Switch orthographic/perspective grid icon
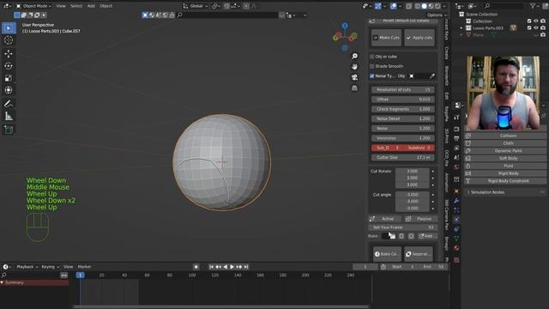Image resolution: width=549 pixels, height=309 pixels. pyautogui.click(x=354, y=88)
